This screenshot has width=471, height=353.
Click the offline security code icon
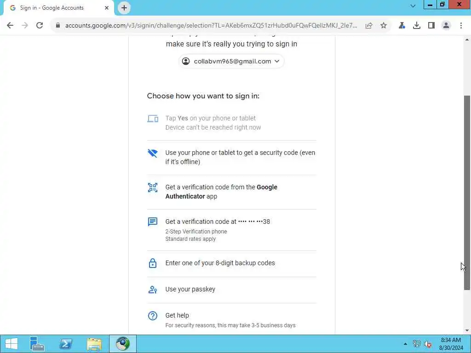click(153, 153)
